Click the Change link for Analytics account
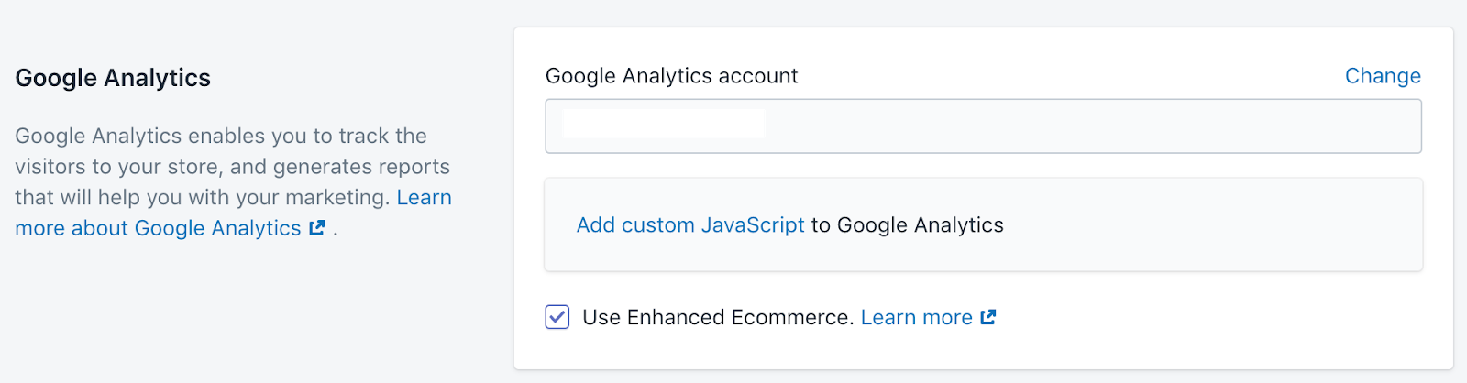Screen dimensions: 1467x383 click(1383, 76)
